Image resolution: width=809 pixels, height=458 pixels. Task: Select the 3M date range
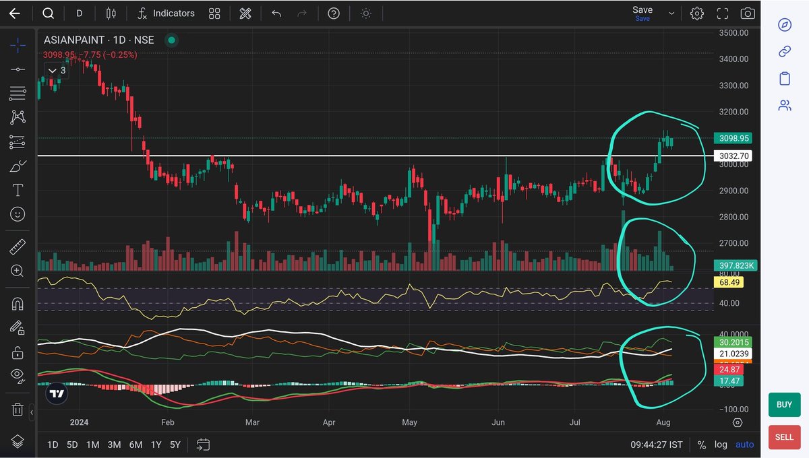(x=114, y=445)
